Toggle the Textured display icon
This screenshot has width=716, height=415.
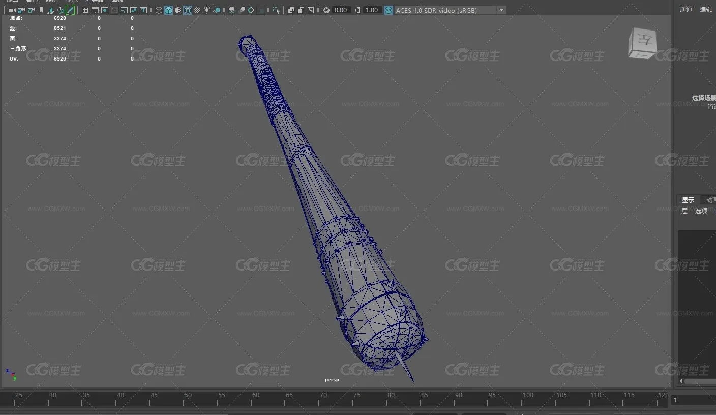coord(197,10)
